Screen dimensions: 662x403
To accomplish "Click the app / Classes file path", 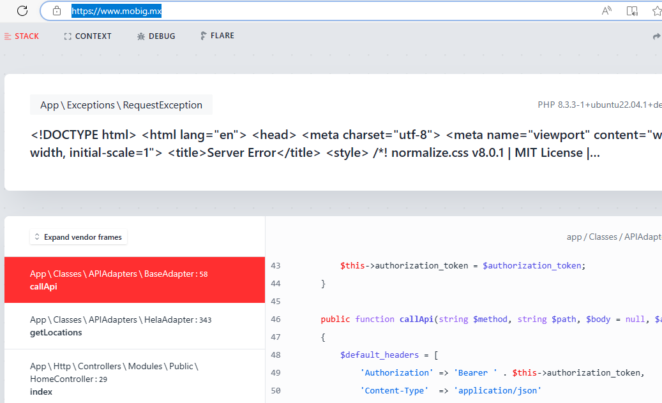I will pos(614,237).
